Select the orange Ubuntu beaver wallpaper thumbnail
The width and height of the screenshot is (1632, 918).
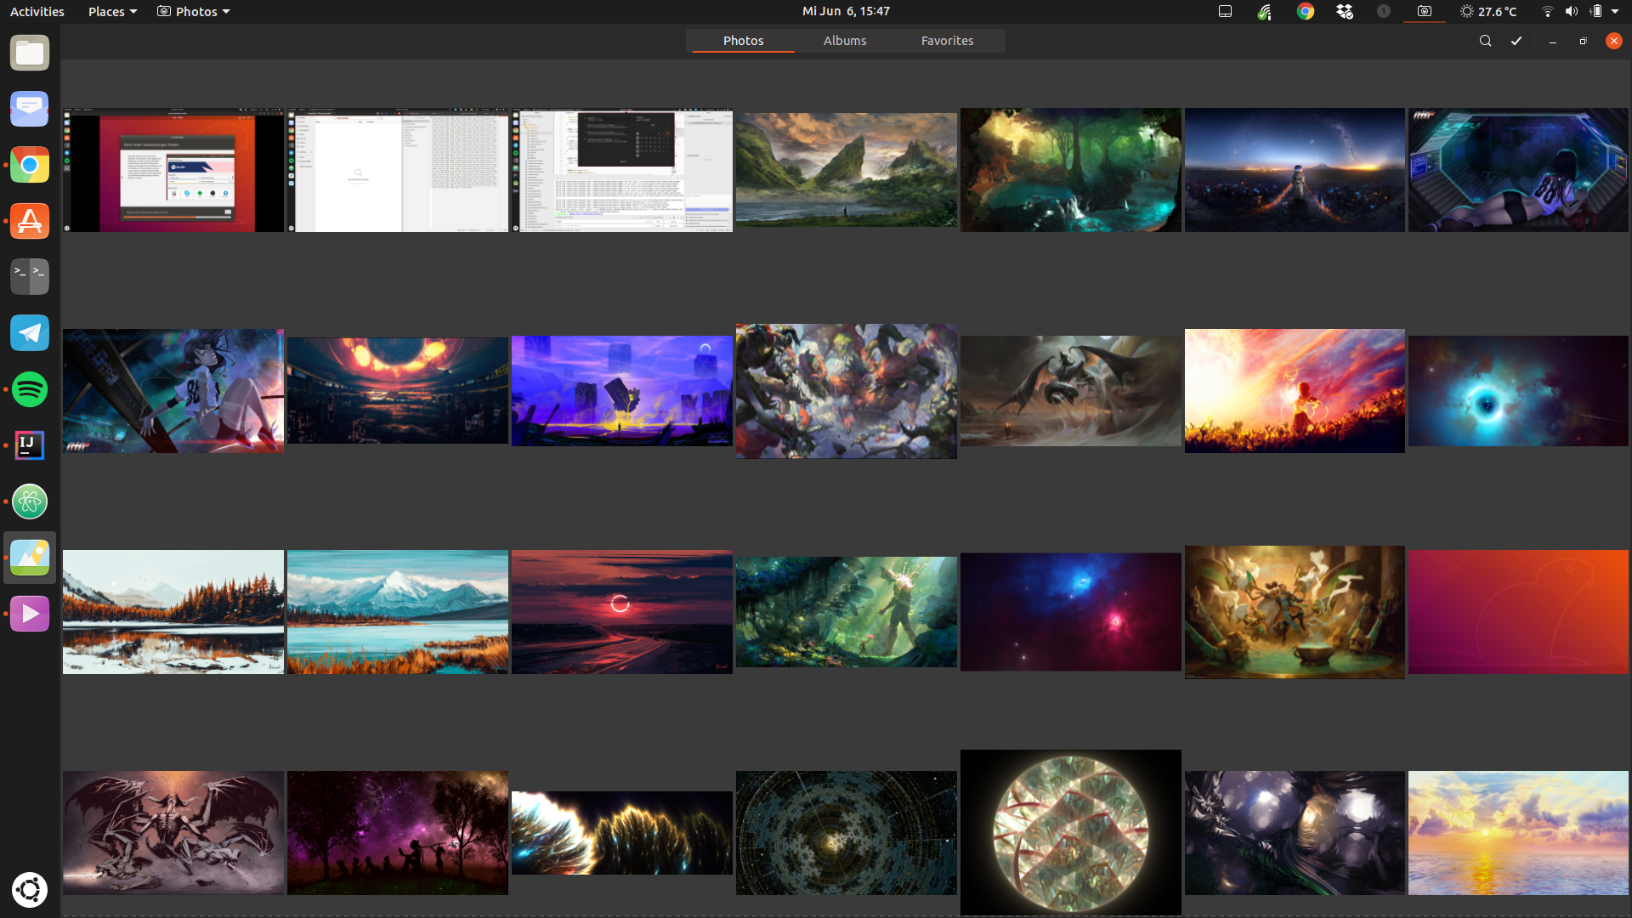pos(1518,612)
